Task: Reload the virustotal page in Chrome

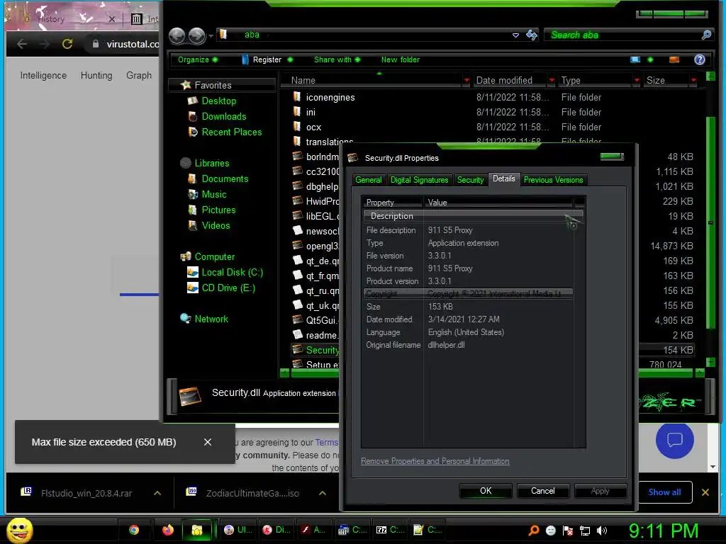Action: coord(67,44)
